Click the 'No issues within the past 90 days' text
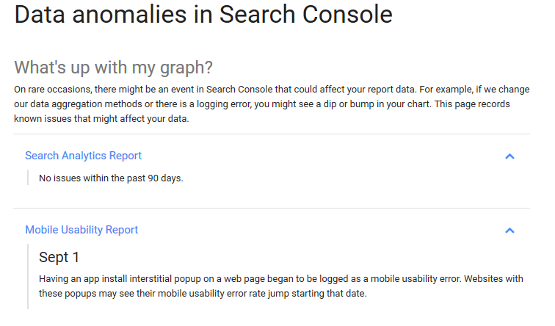 [111, 178]
